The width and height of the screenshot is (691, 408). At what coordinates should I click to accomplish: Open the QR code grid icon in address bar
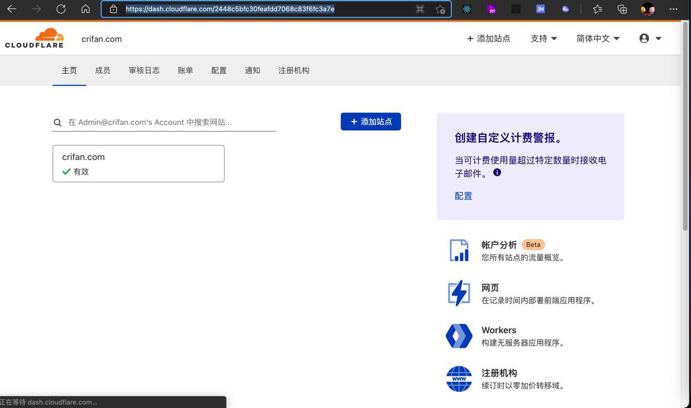(x=420, y=9)
